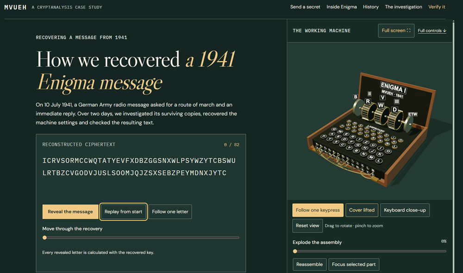Select the ETW entry wheel label
Screen dimensions: 463x273
413,114
